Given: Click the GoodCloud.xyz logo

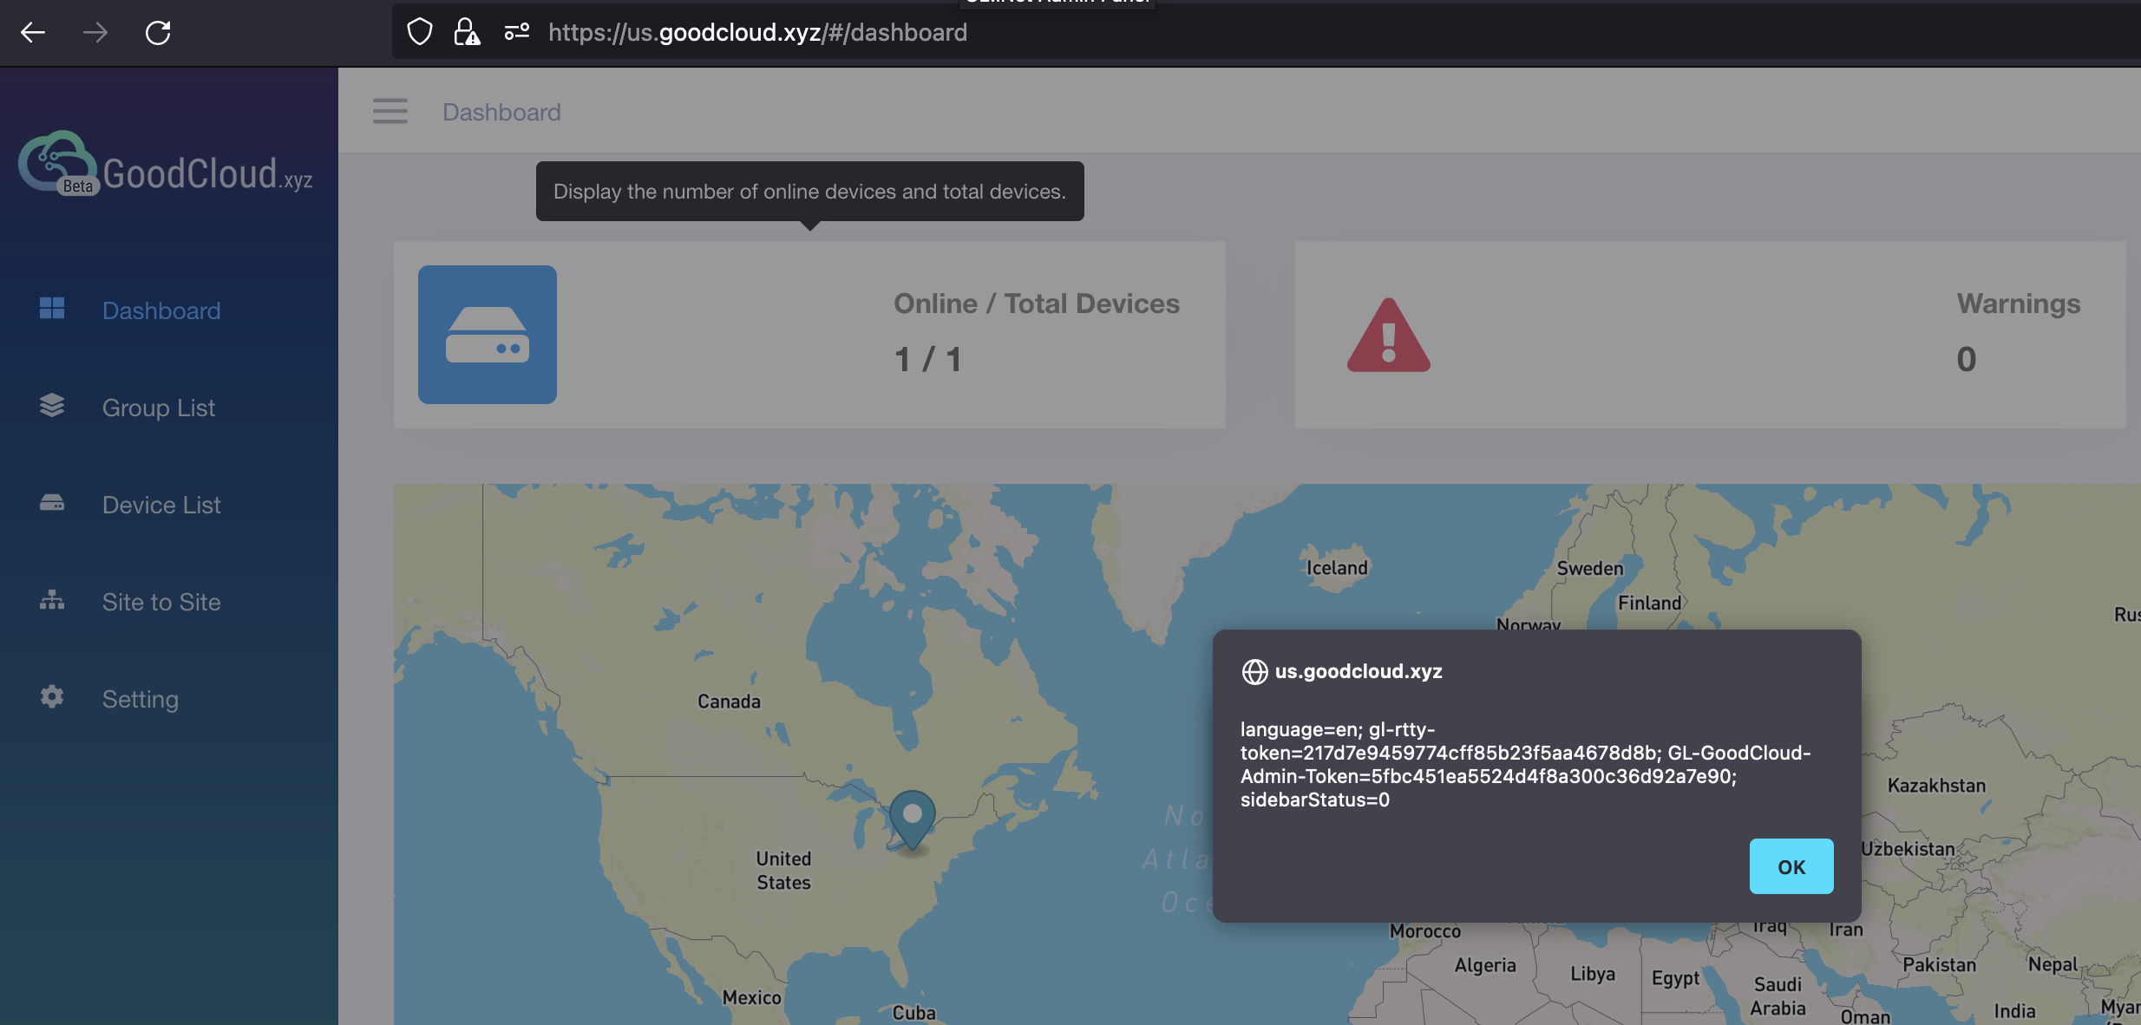Looking at the screenshot, I should [165, 166].
